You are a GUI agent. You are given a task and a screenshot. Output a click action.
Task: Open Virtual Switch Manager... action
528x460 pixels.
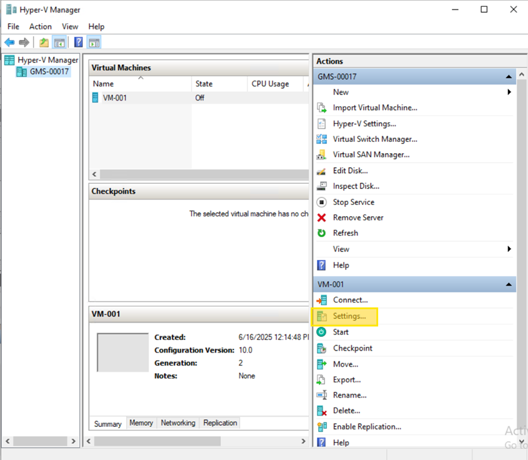(375, 139)
